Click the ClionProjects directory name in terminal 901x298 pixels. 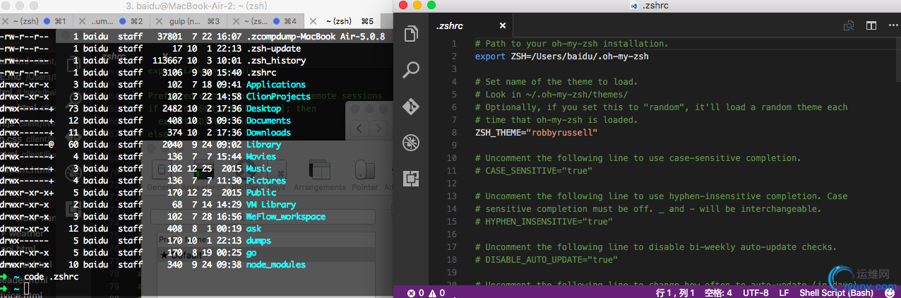[x=278, y=97]
